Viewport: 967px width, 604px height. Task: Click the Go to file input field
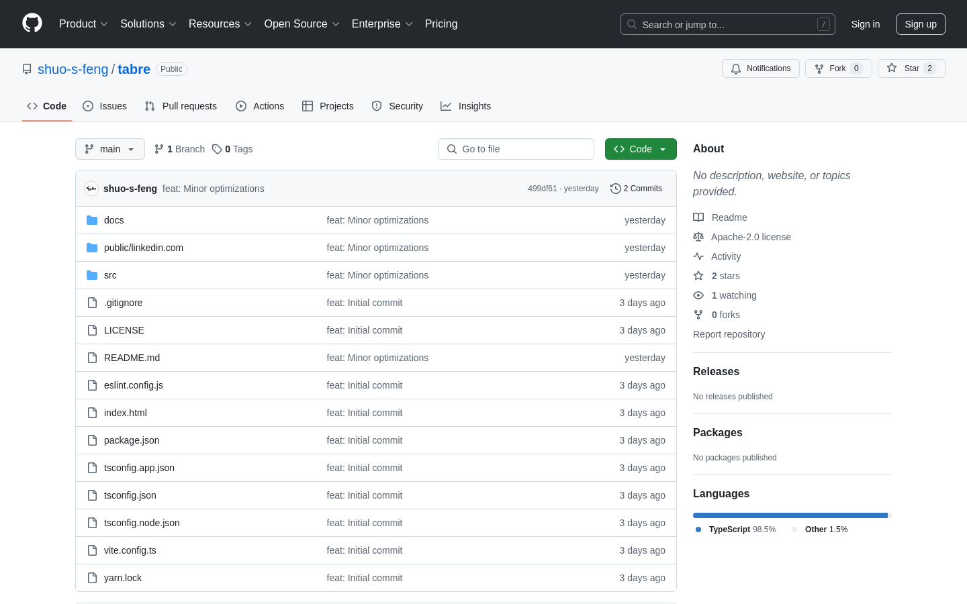[x=516, y=149]
